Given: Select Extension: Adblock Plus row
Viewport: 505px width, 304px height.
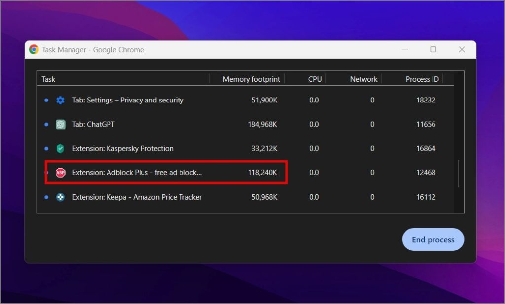Looking at the screenshot, I should coord(246,173).
